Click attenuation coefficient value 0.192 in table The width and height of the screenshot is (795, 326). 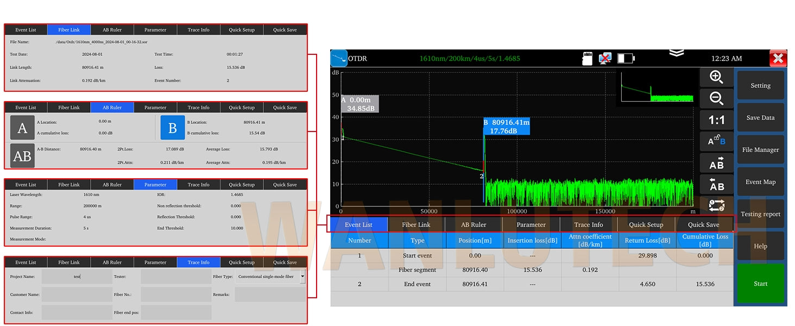tap(590, 269)
